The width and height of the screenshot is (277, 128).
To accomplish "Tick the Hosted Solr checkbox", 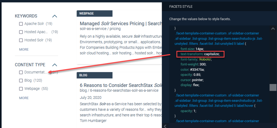I will 21,40.
